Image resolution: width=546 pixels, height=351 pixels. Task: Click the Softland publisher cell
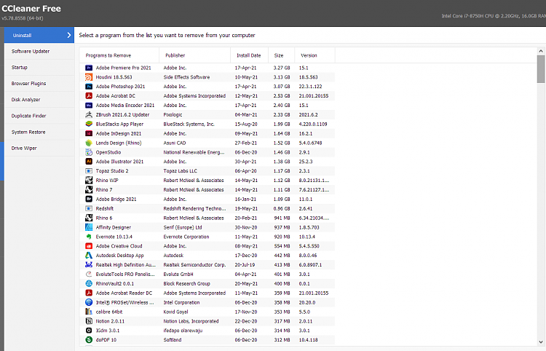click(173, 340)
